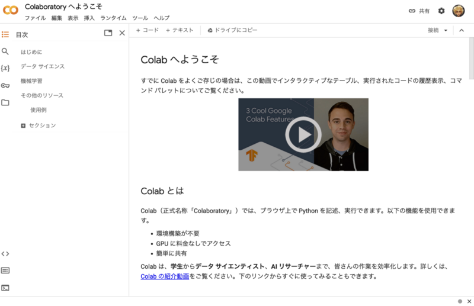This screenshot has height=306, width=474.
Task: Go to 機械学習 section
Action: 31,81
